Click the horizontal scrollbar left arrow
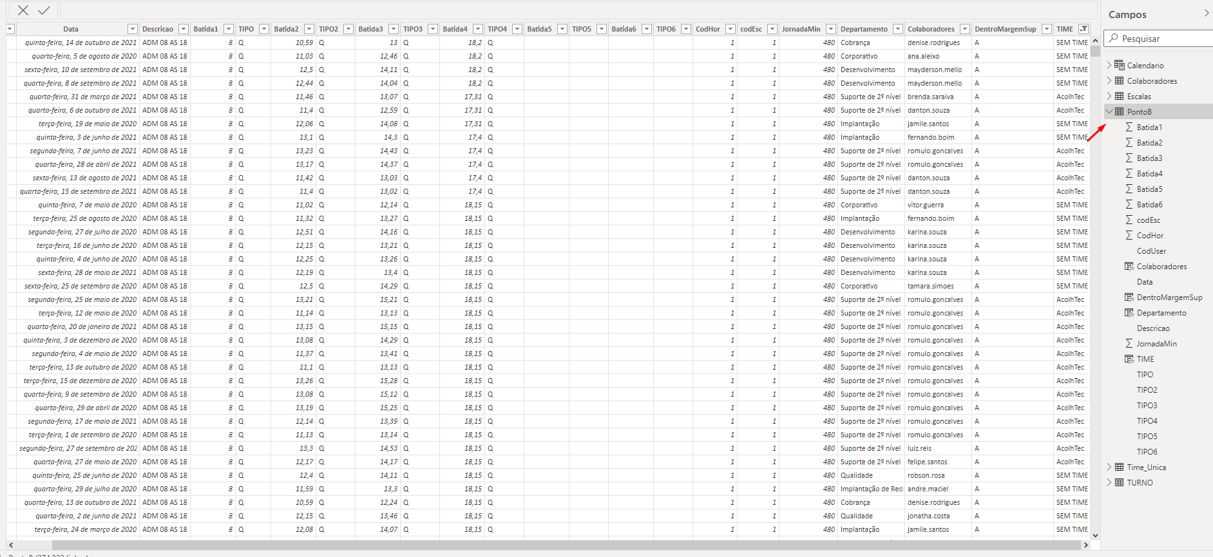This screenshot has height=557, width=1213. 11,545
